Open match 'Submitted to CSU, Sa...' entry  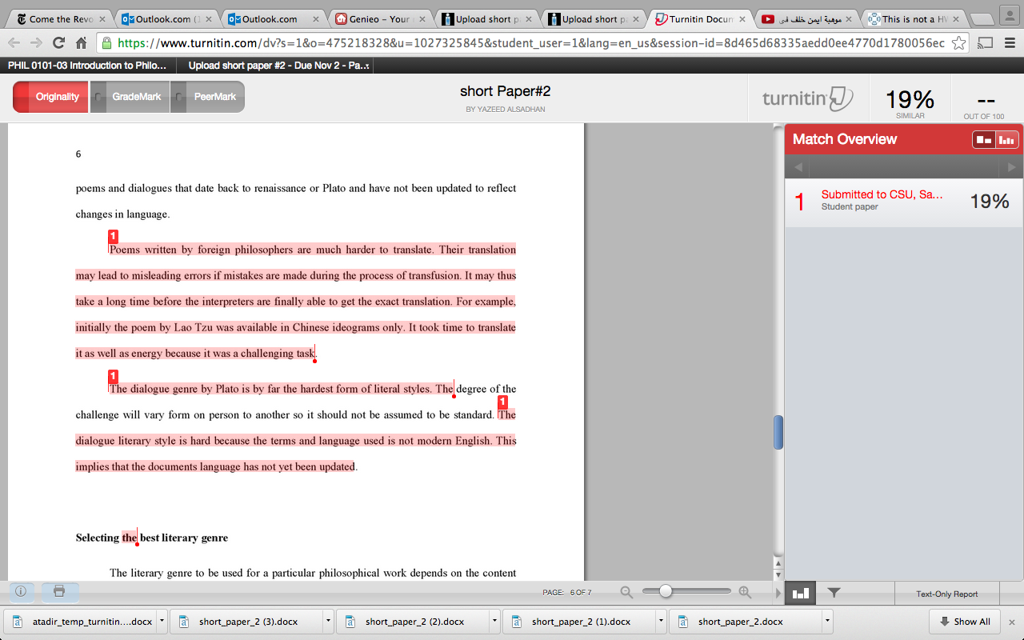(x=904, y=201)
